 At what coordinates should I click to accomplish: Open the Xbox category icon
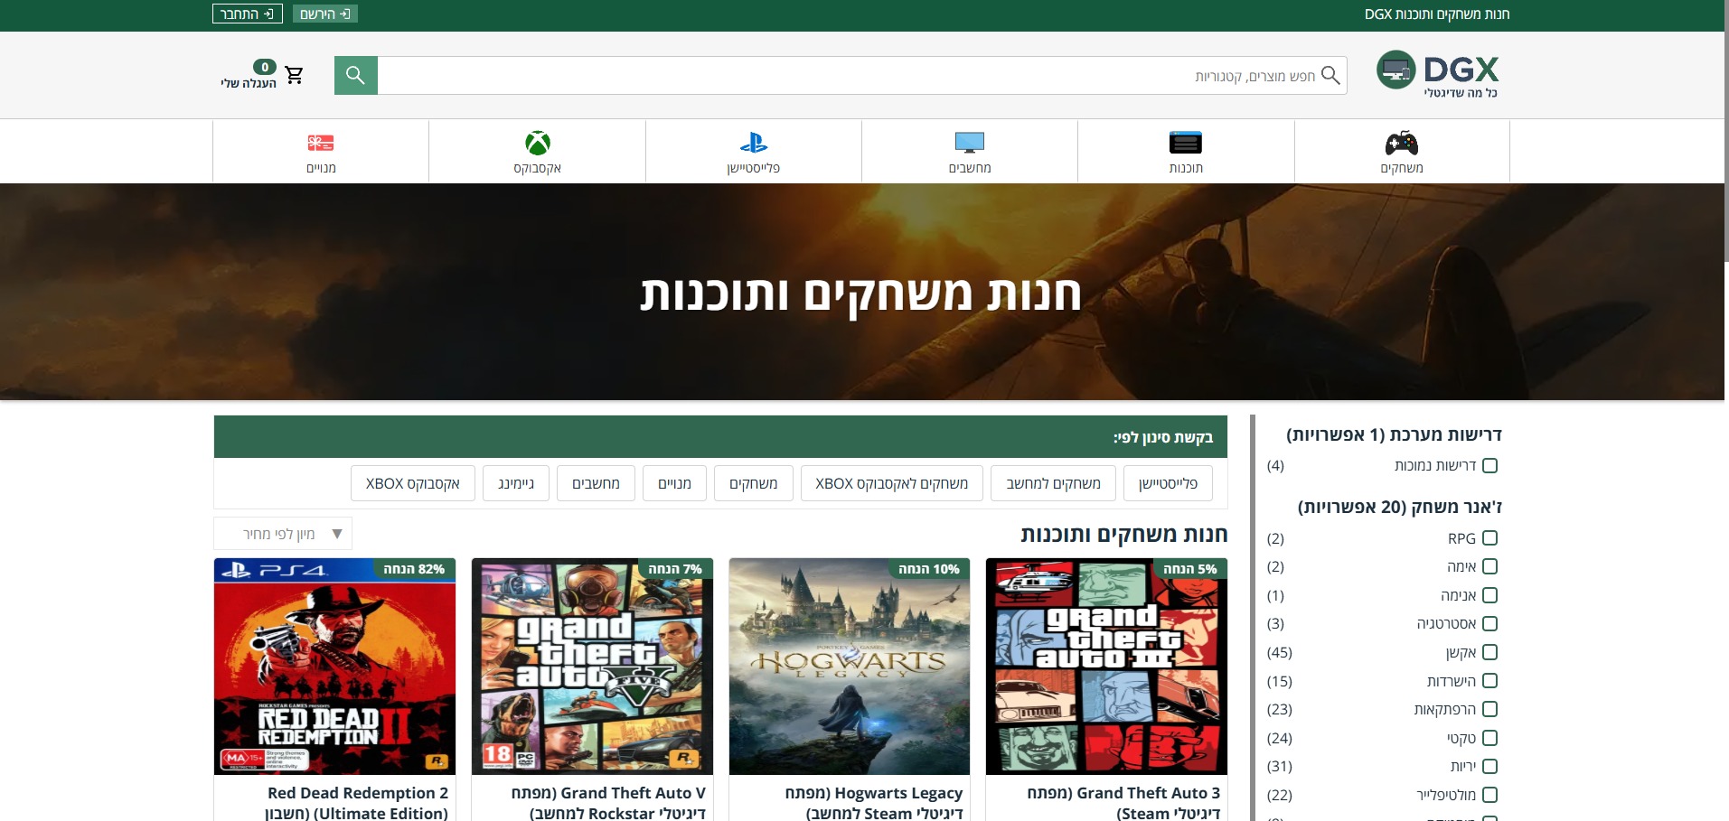pyautogui.click(x=538, y=143)
